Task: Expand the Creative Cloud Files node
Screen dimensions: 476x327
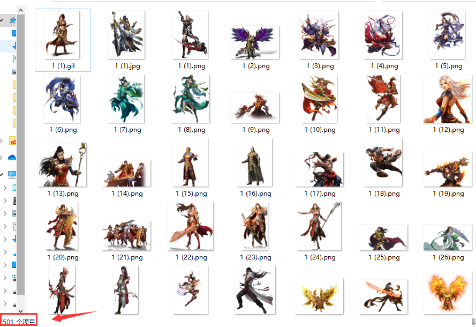Action: click(x=2, y=140)
